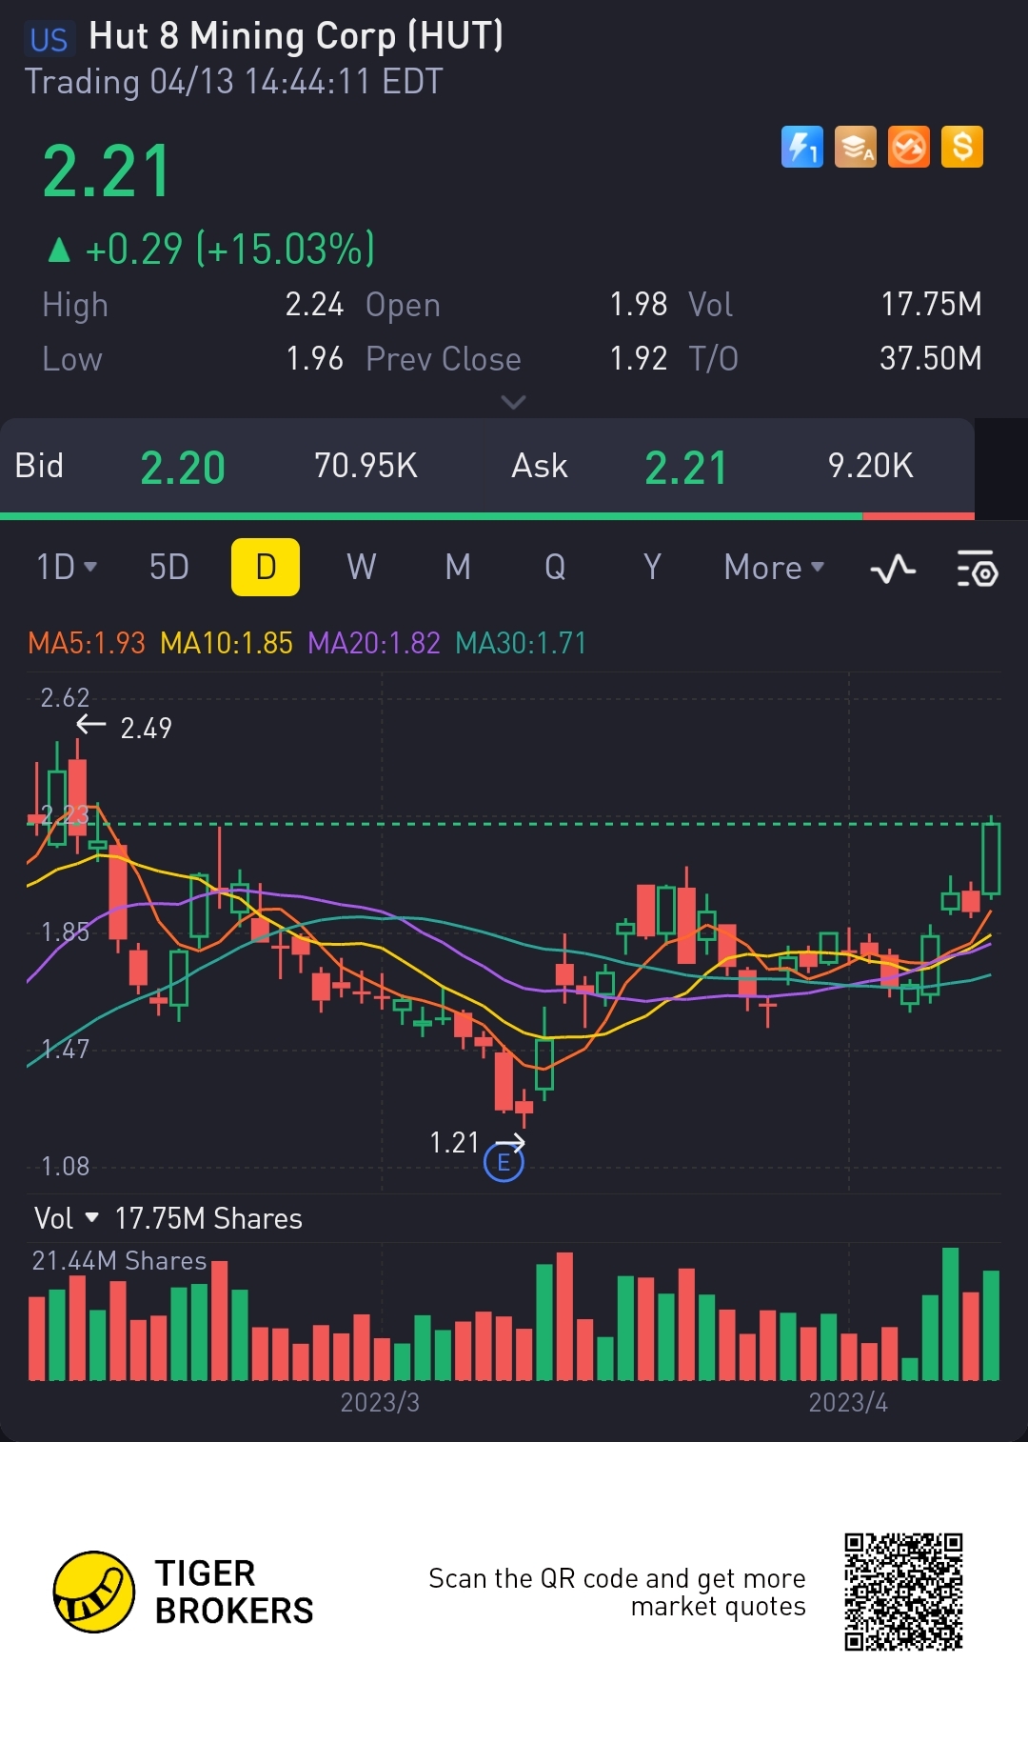Tap the orange circular badge icon
The image size is (1028, 1743).
click(909, 148)
